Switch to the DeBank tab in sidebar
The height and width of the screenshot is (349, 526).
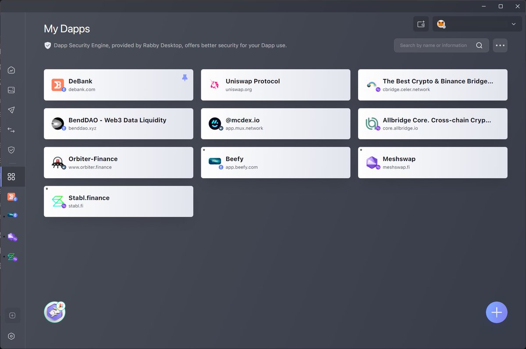click(x=12, y=197)
